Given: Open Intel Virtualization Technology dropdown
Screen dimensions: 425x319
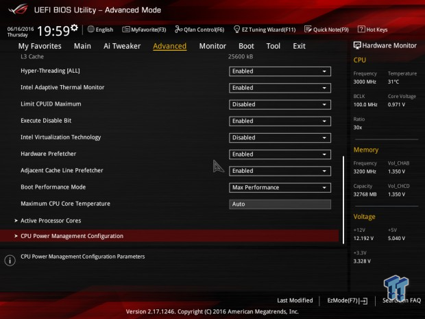Looking at the screenshot, I should pyautogui.click(x=280, y=137).
